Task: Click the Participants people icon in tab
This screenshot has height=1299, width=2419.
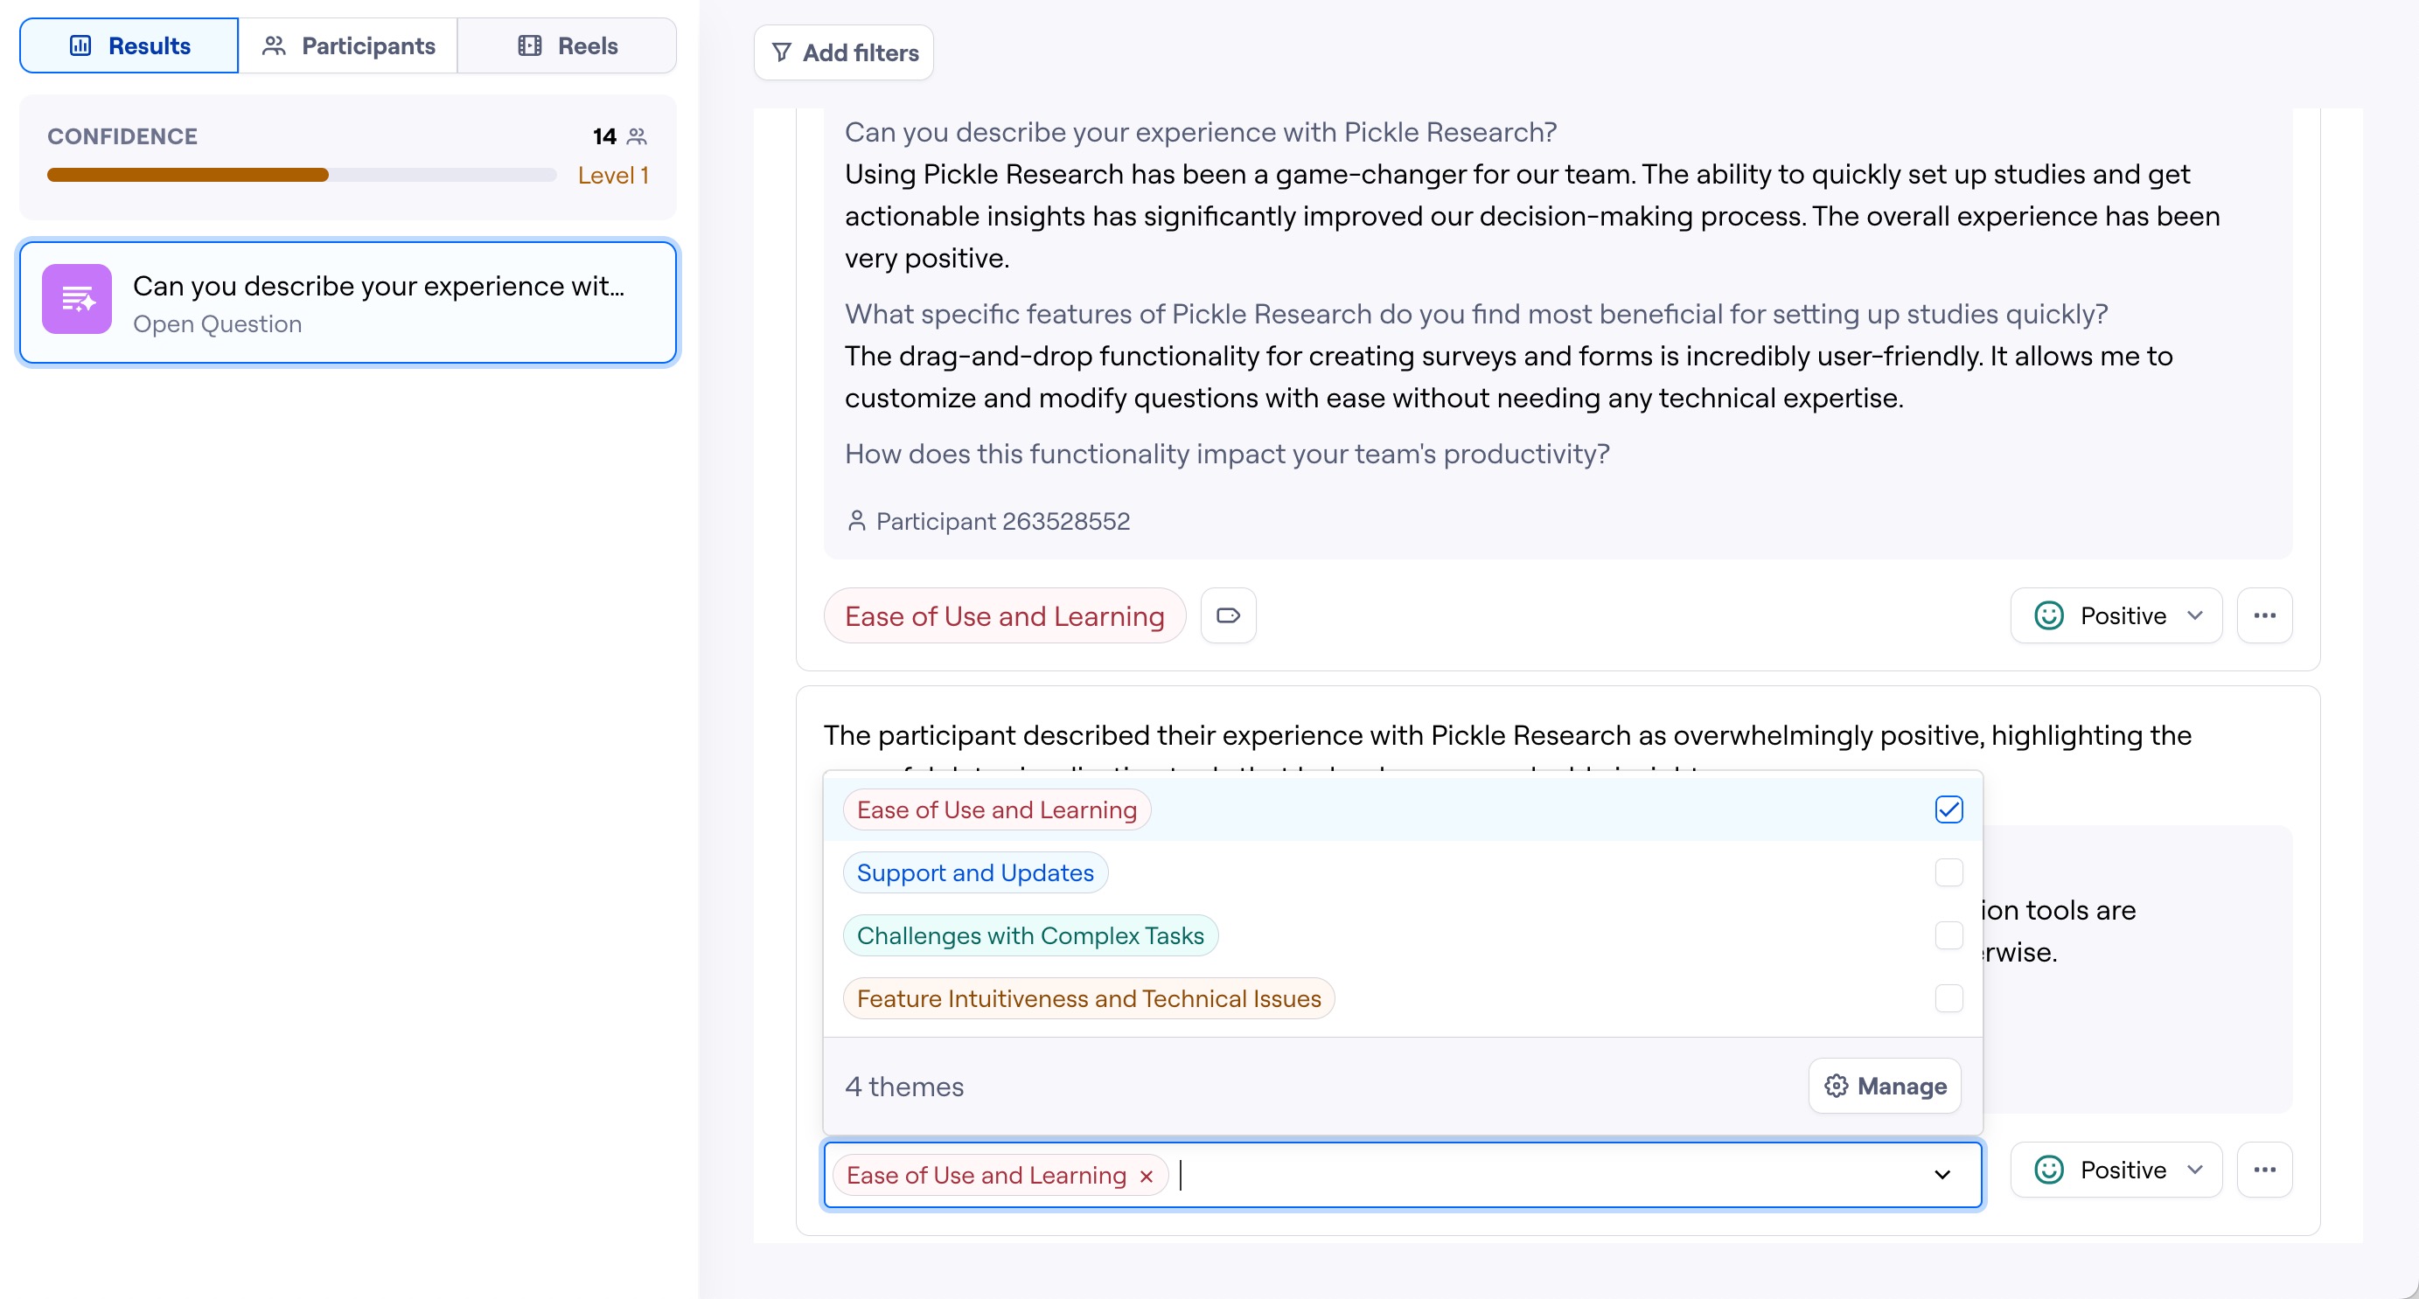Action: pos(275,46)
